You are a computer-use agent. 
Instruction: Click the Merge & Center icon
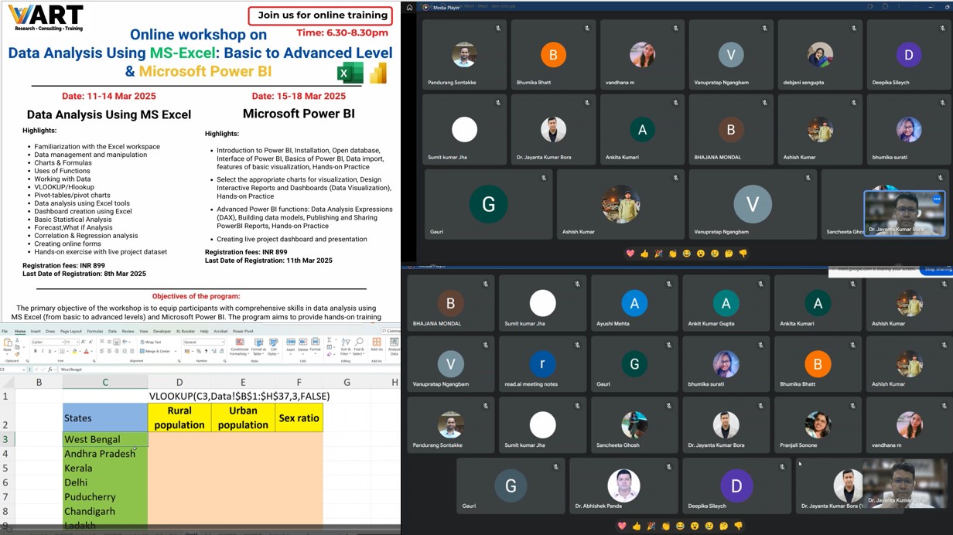tap(155, 351)
